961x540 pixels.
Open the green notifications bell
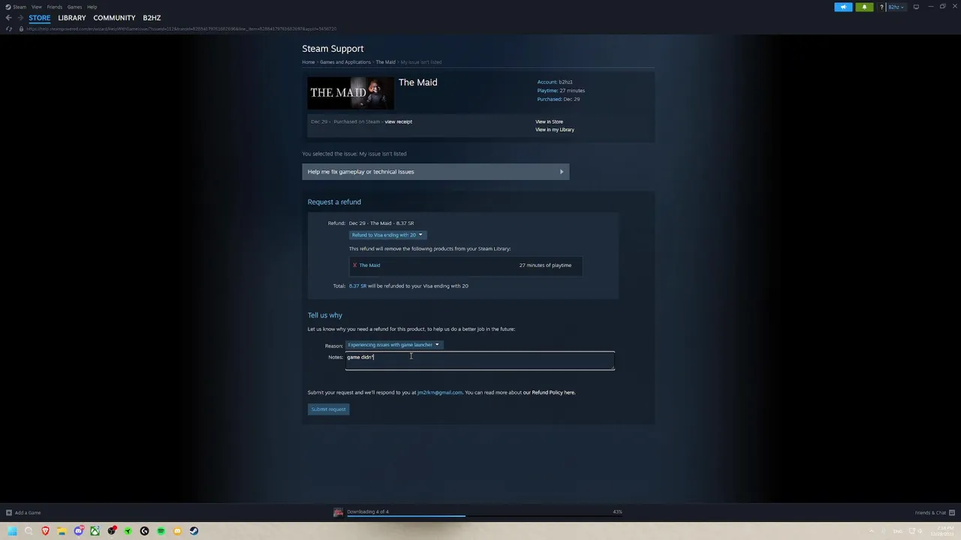click(x=864, y=7)
